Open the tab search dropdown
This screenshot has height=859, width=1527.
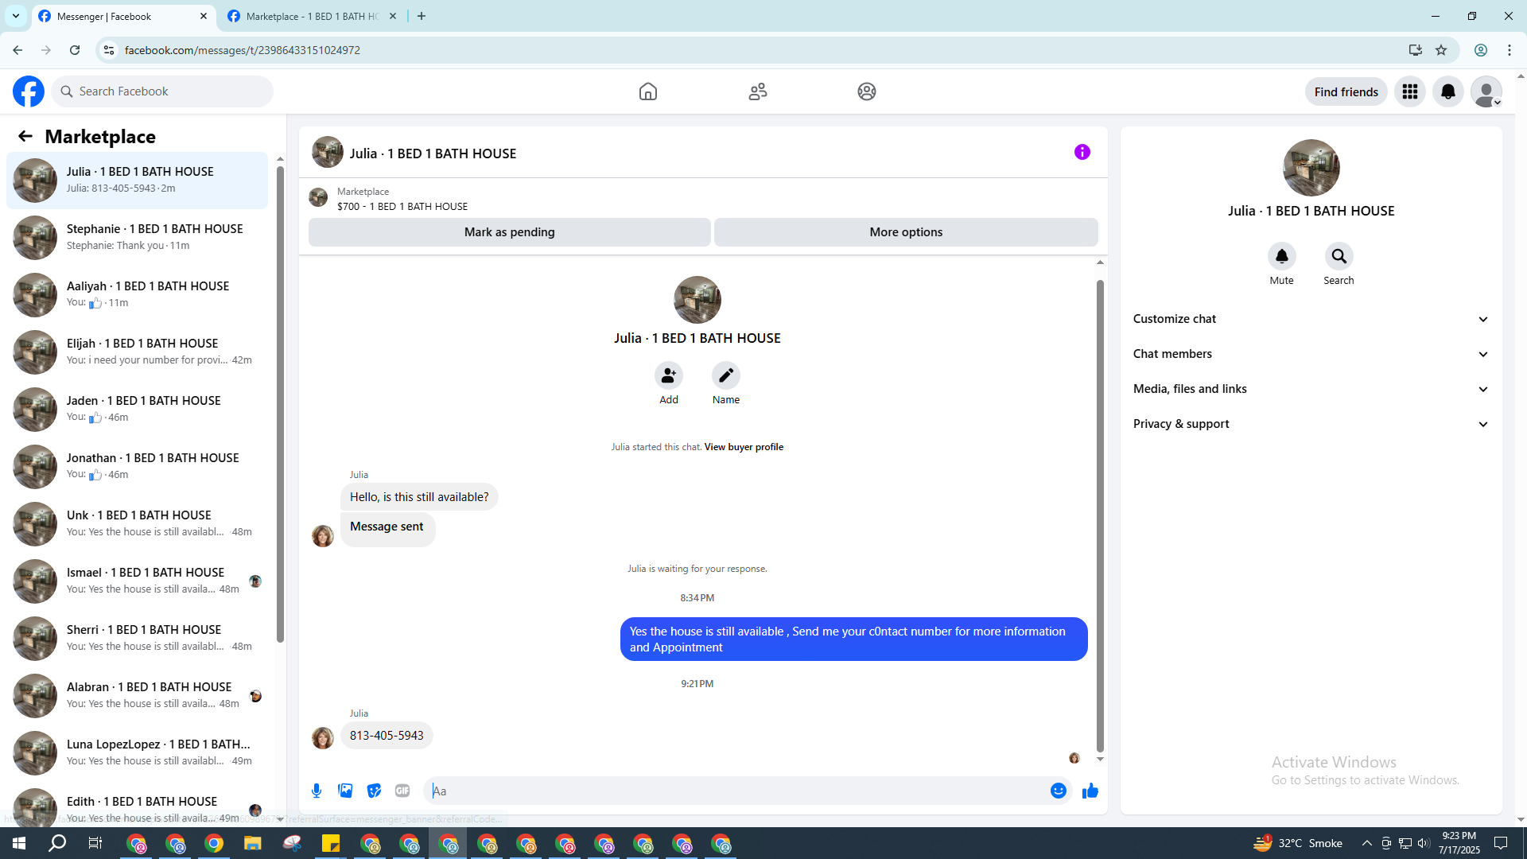pos(16,16)
